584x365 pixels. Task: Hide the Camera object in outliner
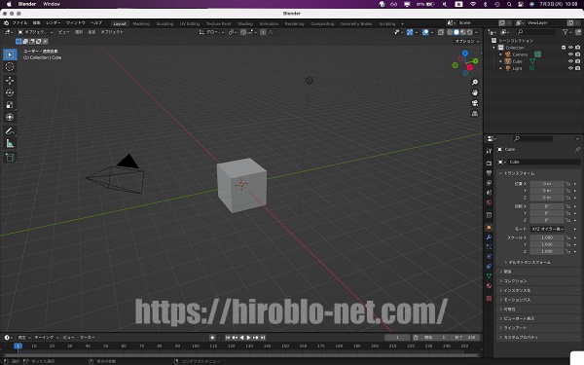(570, 55)
